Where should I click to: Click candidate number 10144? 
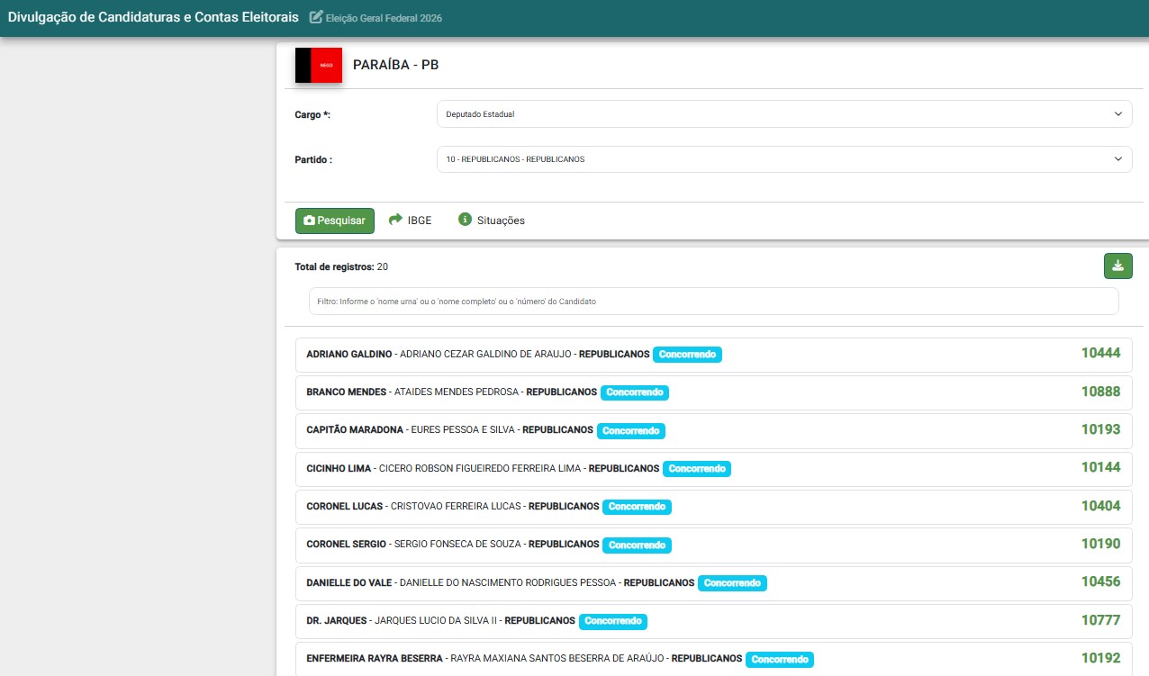pos(1100,468)
